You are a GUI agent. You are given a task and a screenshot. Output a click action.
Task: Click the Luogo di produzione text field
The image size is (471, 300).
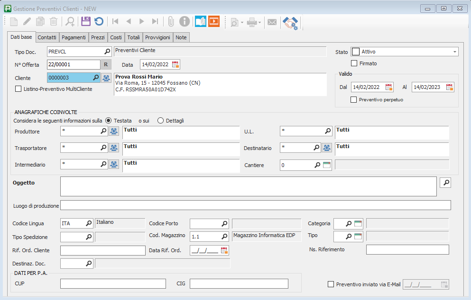[255, 205]
